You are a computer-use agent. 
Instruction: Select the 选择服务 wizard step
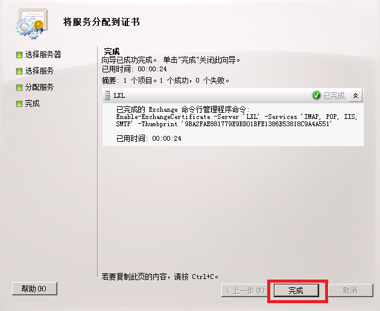coord(39,71)
